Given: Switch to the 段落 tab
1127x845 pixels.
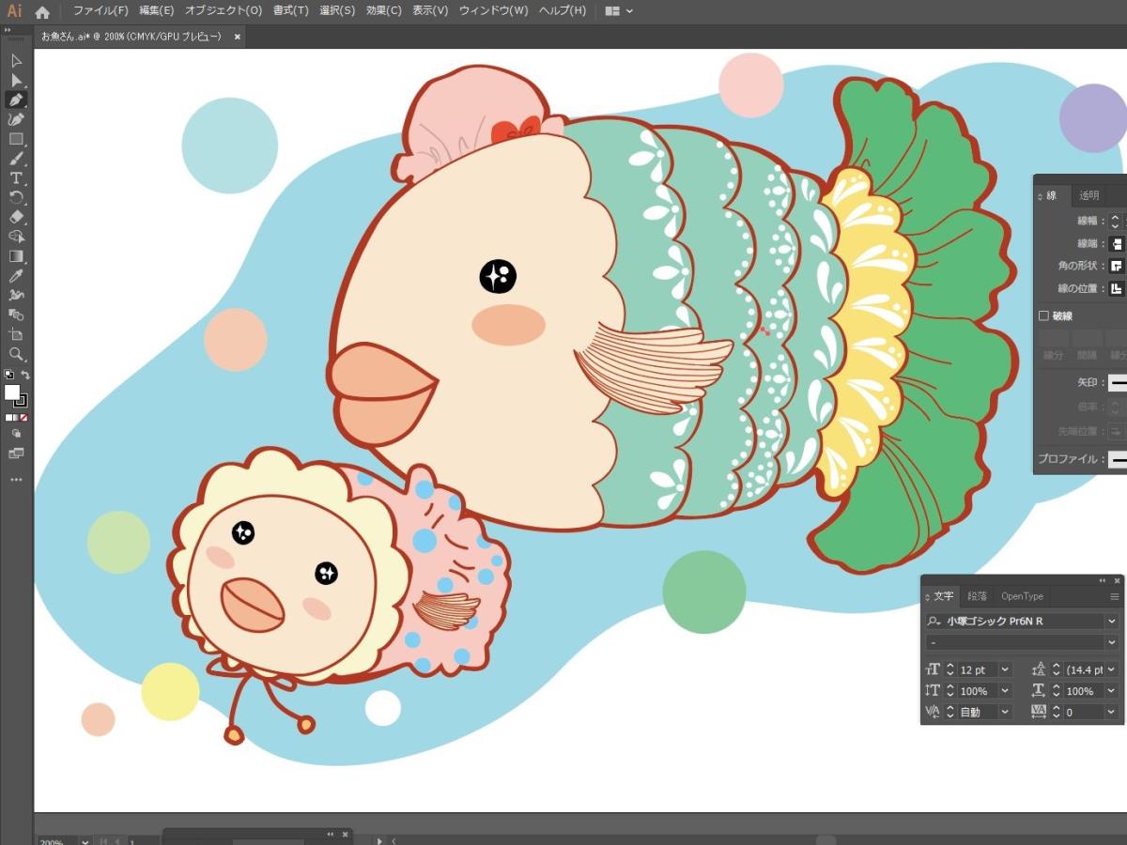Looking at the screenshot, I should coord(977,596).
